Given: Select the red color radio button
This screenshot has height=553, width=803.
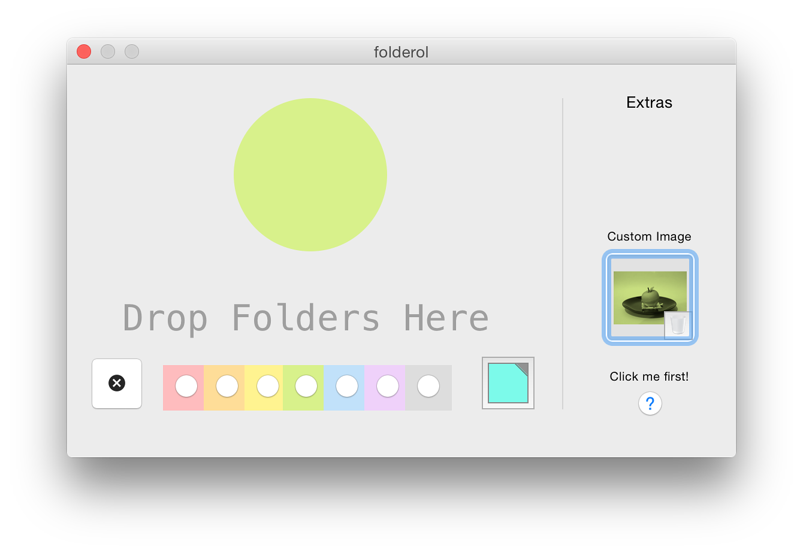Looking at the screenshot, I should 186,386.
